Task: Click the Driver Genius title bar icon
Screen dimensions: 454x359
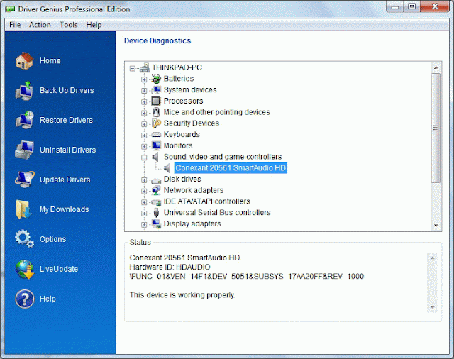Action: tap(10, 9)
